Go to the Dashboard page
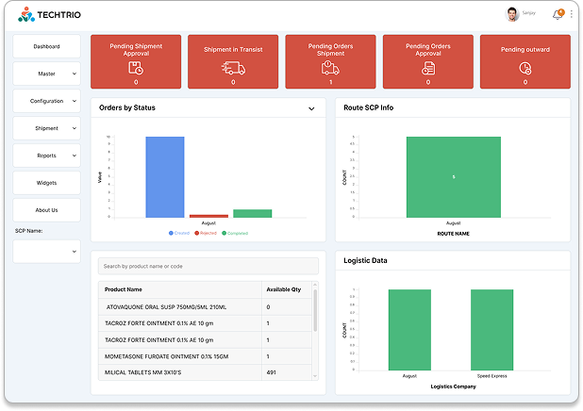This screenshot has width=583, height=411. (x=46, y=46)
